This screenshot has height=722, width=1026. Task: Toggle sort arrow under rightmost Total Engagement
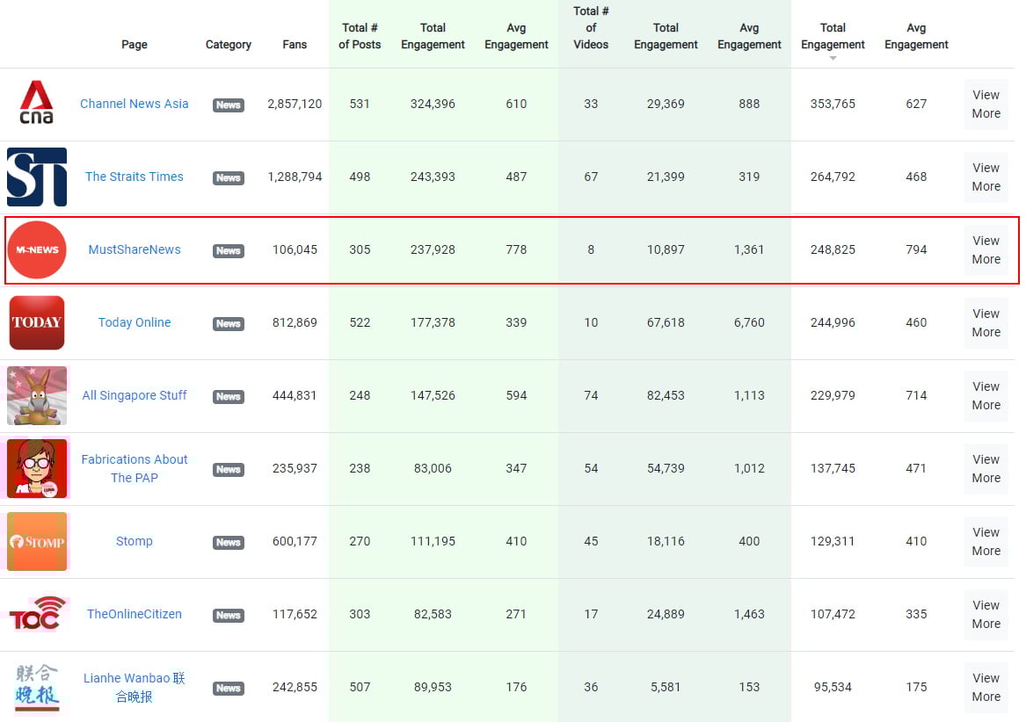[833, 58]
